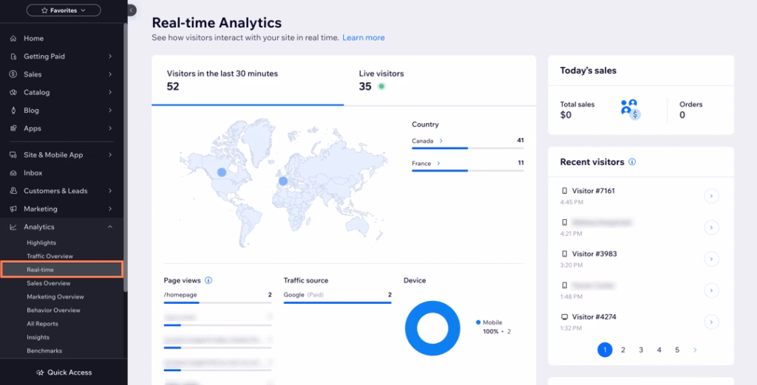Click the Canada visitor dot on map
This screenshot has width=757, height=385.
coord(221,173)
